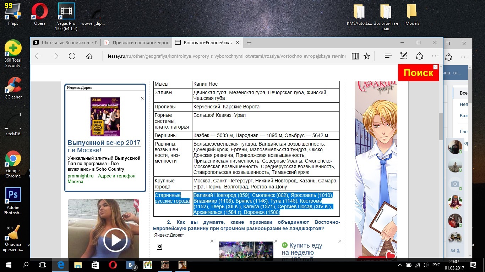Screen dimensions: 485x272
Task: Launch Opera from the desktop shortcut
Action: (40, 14)
